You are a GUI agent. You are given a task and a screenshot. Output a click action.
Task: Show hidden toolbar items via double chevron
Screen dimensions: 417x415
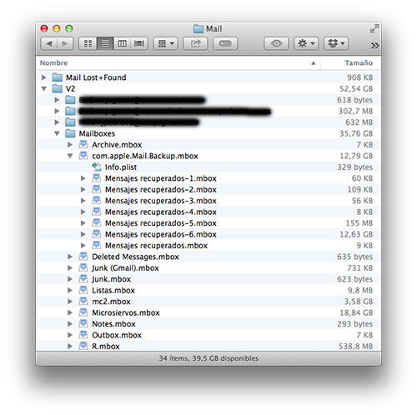point(374,45)
